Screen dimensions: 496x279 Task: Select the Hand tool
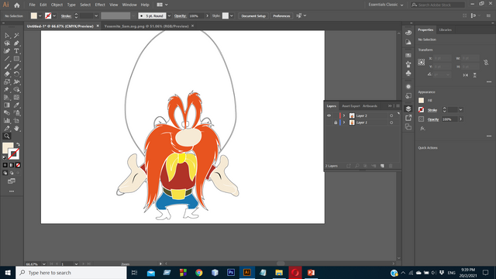[16, 129]
